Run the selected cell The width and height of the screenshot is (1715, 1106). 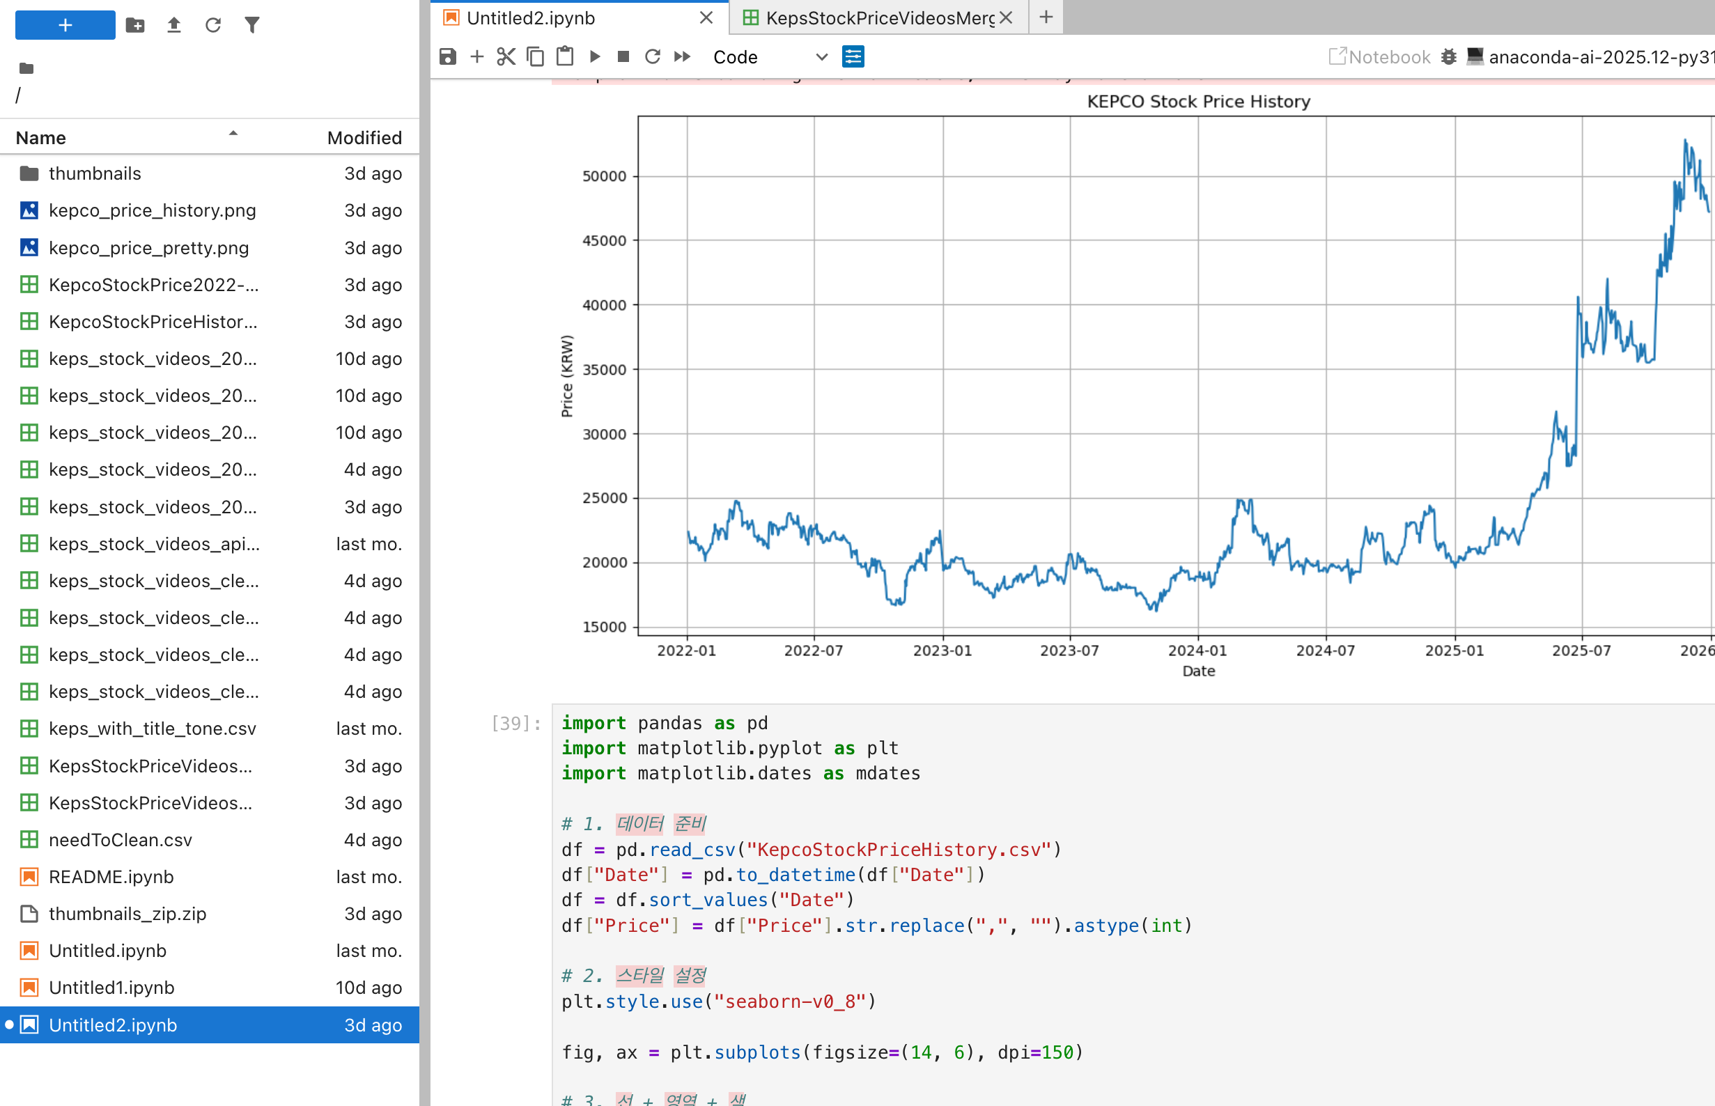click(594, 56)
